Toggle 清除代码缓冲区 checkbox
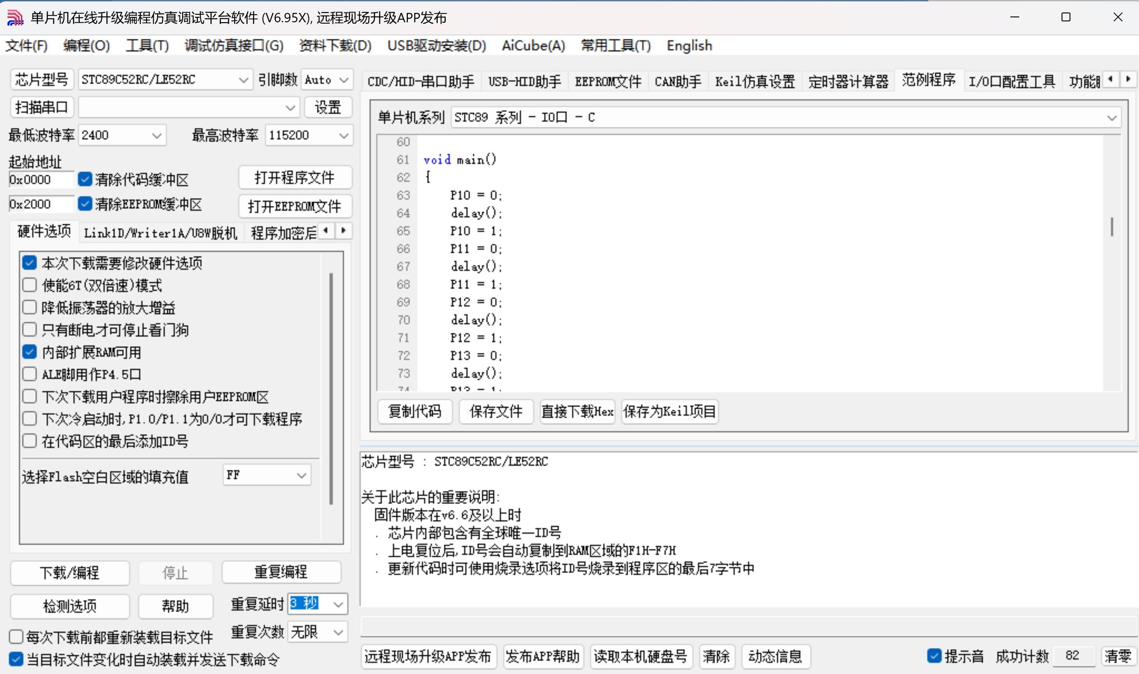1139x674 pixels. (85, 179)
